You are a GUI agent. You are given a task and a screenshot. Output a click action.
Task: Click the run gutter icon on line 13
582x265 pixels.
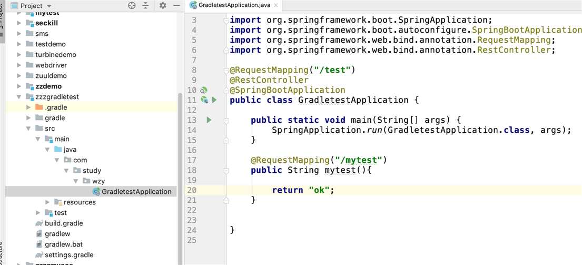coord(209,120)
